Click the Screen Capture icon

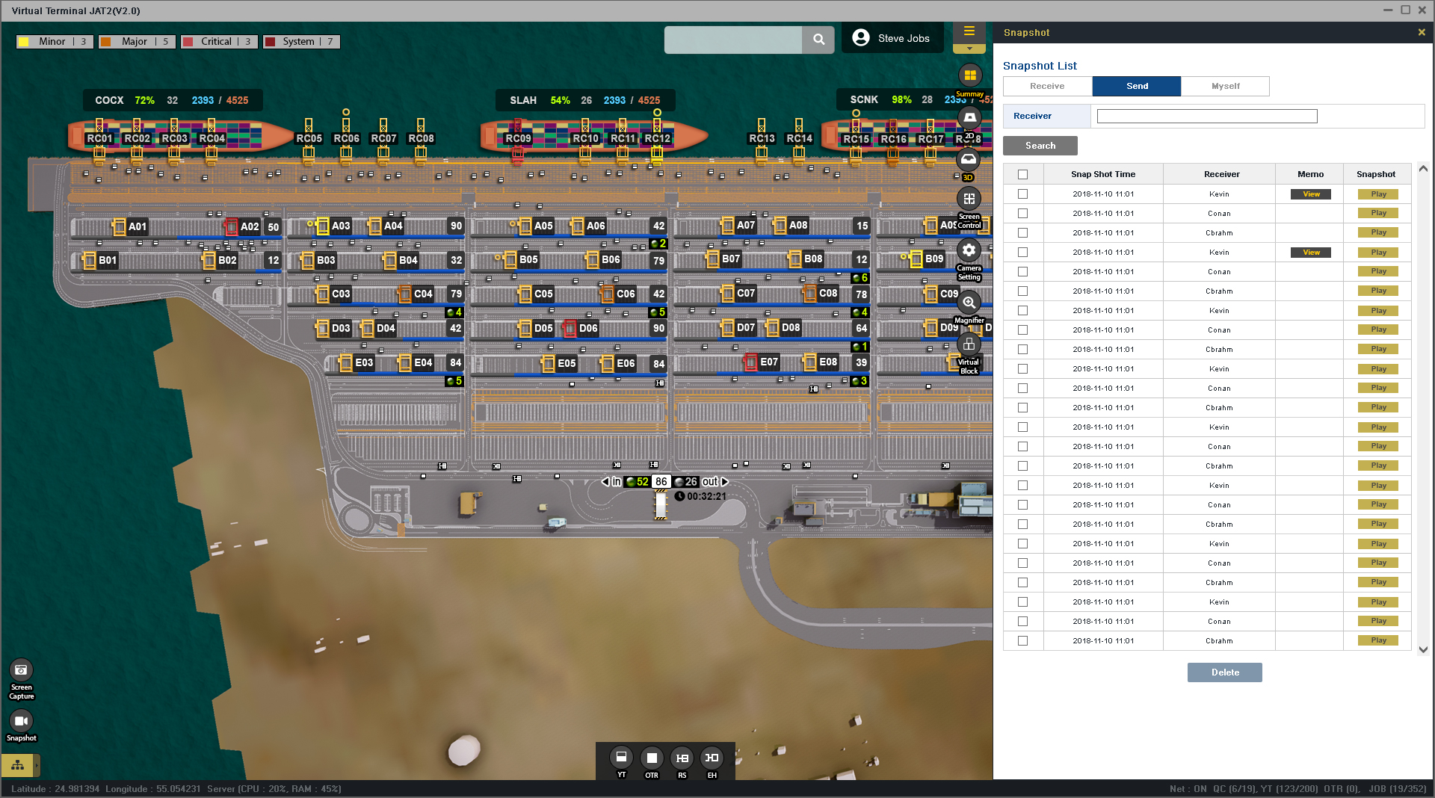pyautogui.click(x=21, y=670)
